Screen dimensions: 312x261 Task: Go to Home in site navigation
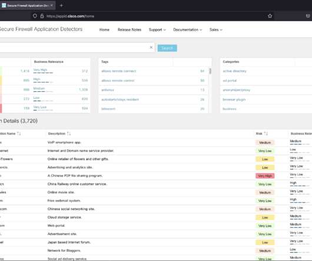click(104, 29)
